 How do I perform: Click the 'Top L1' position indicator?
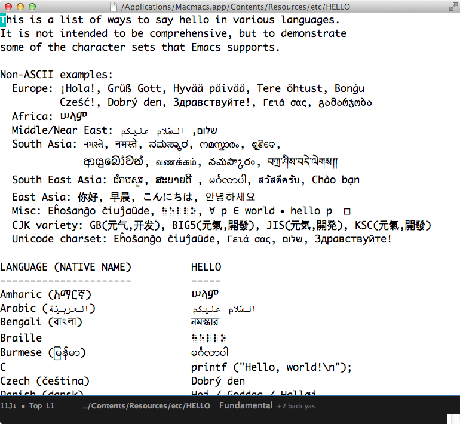(42, 407)
